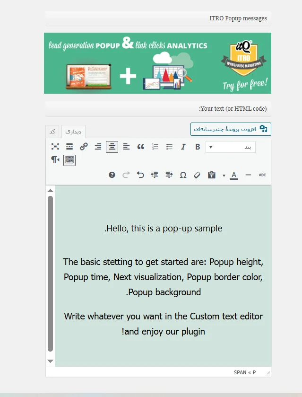This screenshot has width=302, height=397.
Task: Open keyboard shortcuts help
Action: click(112, 175)
